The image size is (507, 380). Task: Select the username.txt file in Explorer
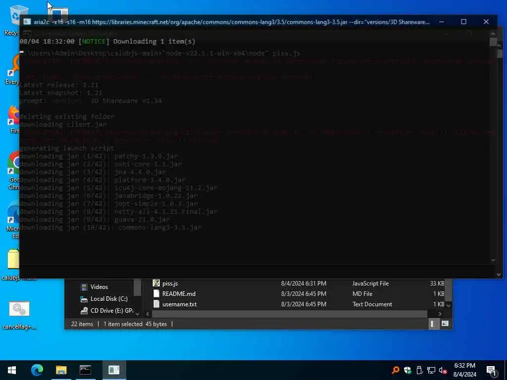point(179,304)
